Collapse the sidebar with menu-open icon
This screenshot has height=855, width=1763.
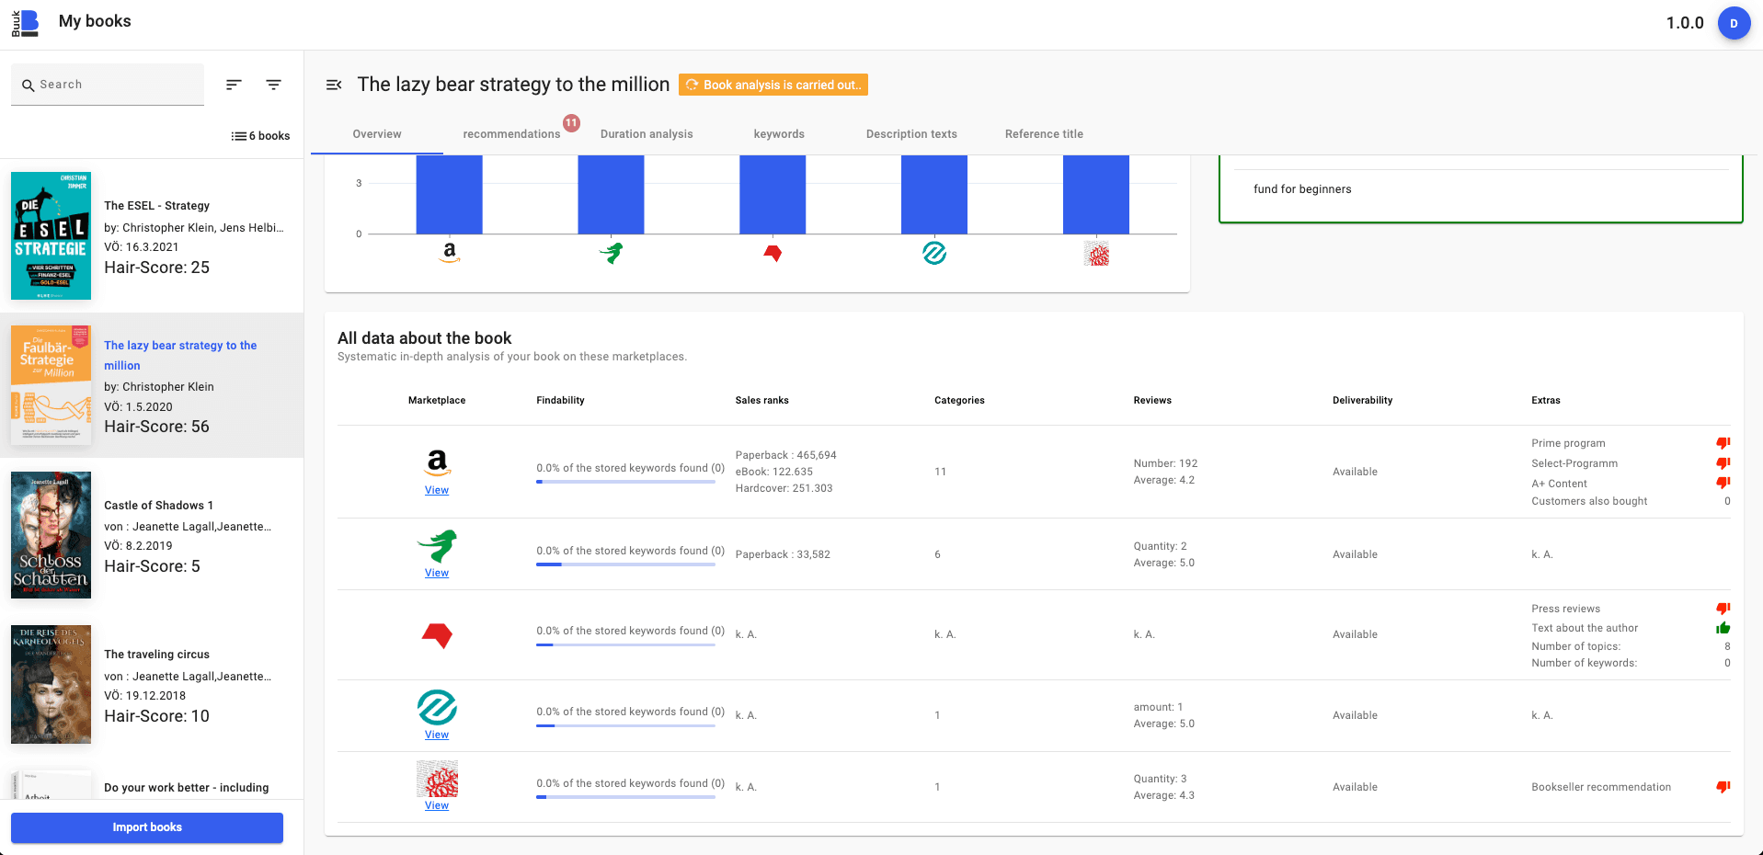click(334, 85)
